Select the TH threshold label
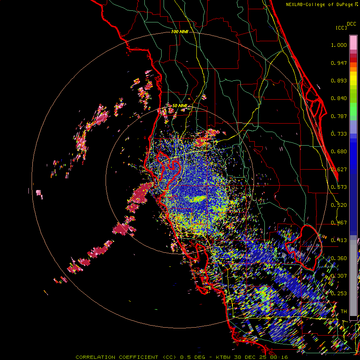The width and height of the screenshot is (360, 360). (344, 312)
